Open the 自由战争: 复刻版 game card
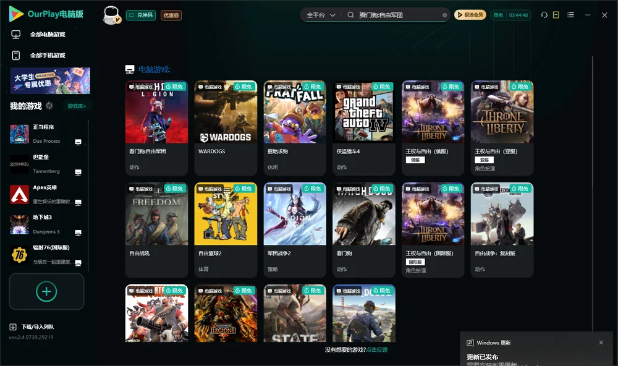Screen dimensions: 618x366 click(x=502, y=230)
